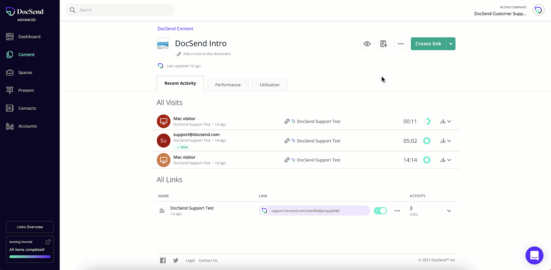Open the Legal footer link
Screen dimensions: 551x270
coord(190,260)
